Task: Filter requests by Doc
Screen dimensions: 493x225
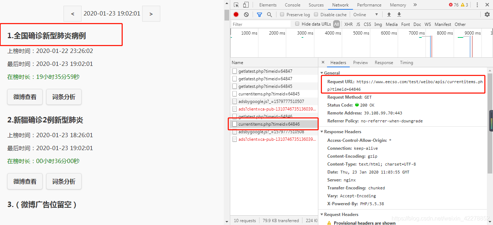Action: tap(417, 24)
